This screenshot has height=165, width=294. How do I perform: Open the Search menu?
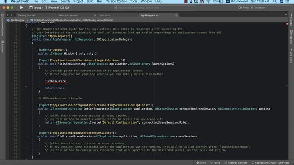click(x=65, y=1)
